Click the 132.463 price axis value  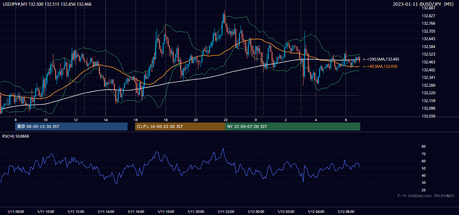click(428, 62)
